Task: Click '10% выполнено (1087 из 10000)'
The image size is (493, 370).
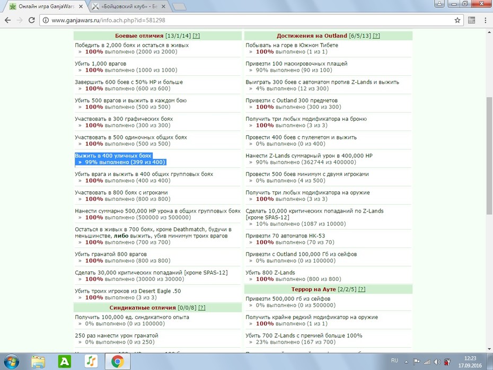Action: [x=301, y=224]
